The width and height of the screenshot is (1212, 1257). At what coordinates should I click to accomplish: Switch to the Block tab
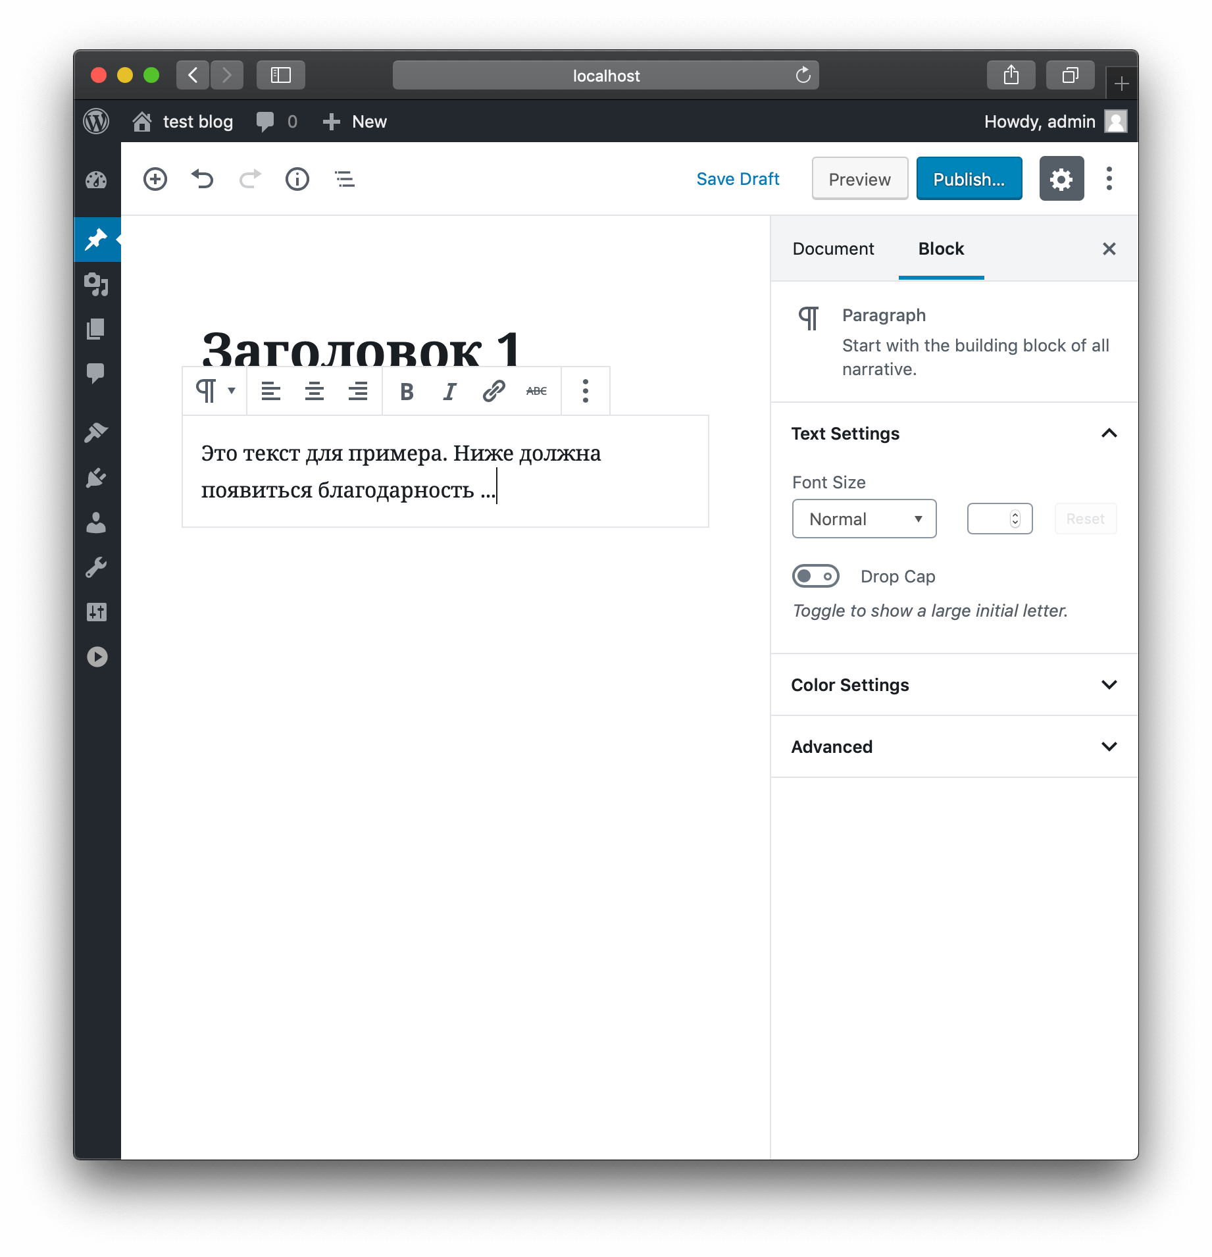(x=940, y=249)
